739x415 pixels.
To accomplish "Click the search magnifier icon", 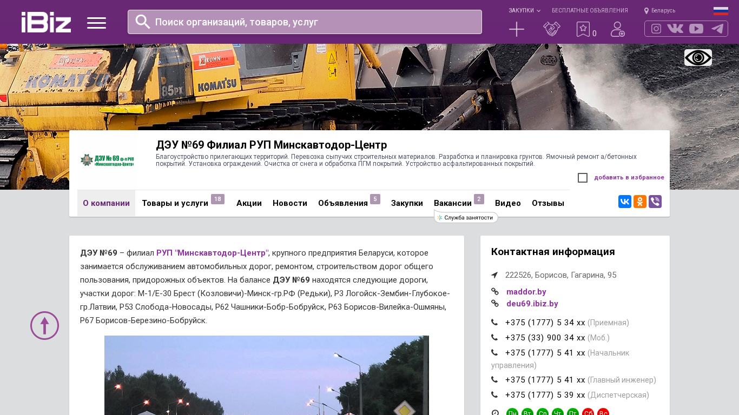I will (x=143, y=22).
